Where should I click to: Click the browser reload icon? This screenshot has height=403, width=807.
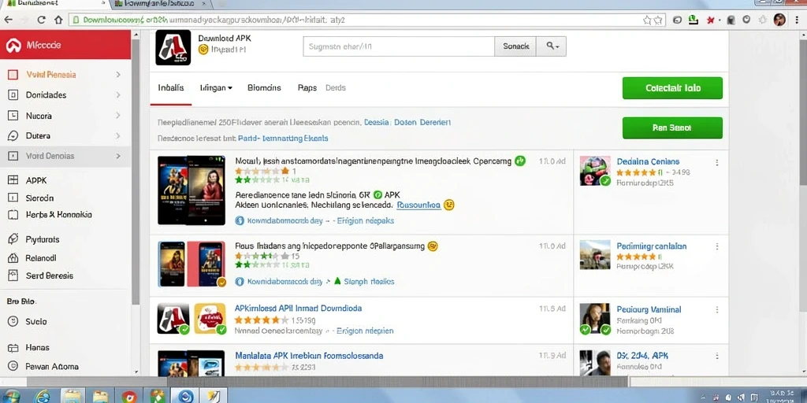[x=41, y=20]
